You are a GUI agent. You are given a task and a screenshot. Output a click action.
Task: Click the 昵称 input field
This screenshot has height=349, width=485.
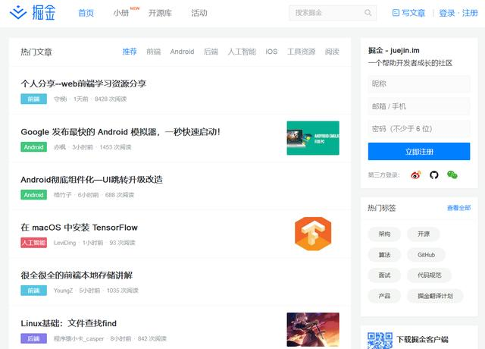(419, 83)
